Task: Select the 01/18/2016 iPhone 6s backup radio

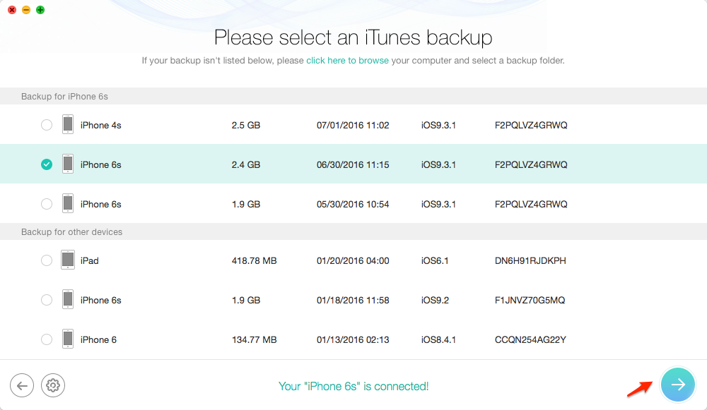Action: pyautogui.click(x=47, y=300)
